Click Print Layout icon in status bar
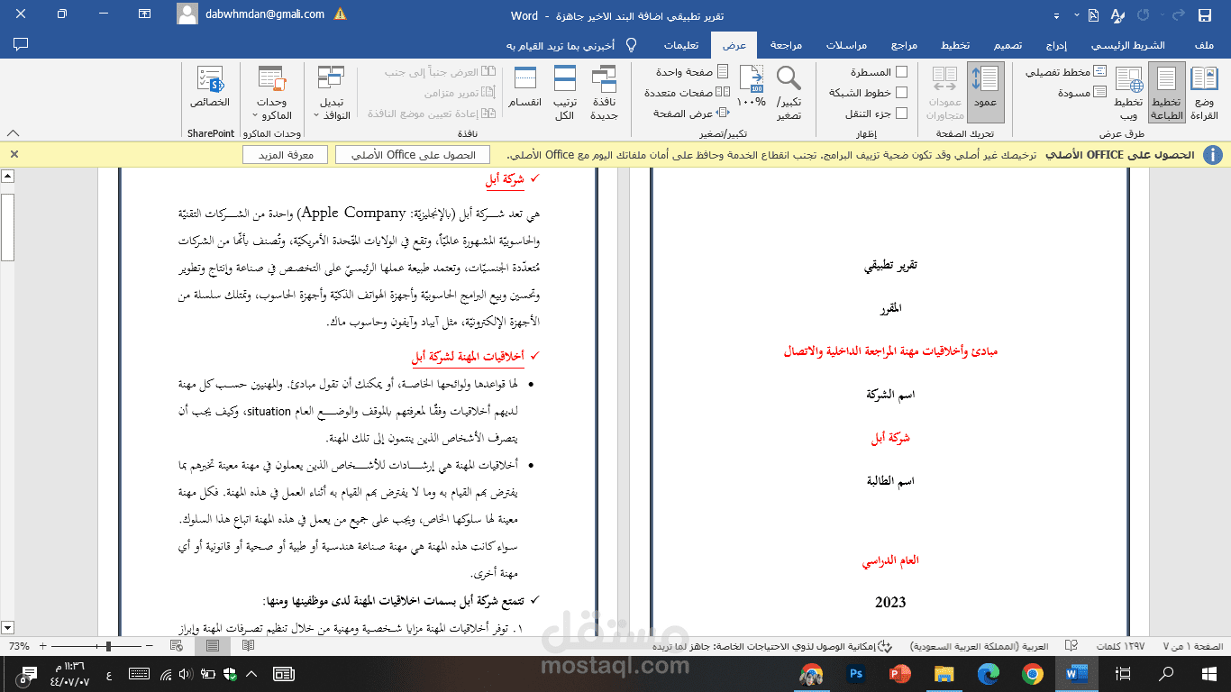 pos(212,646)
